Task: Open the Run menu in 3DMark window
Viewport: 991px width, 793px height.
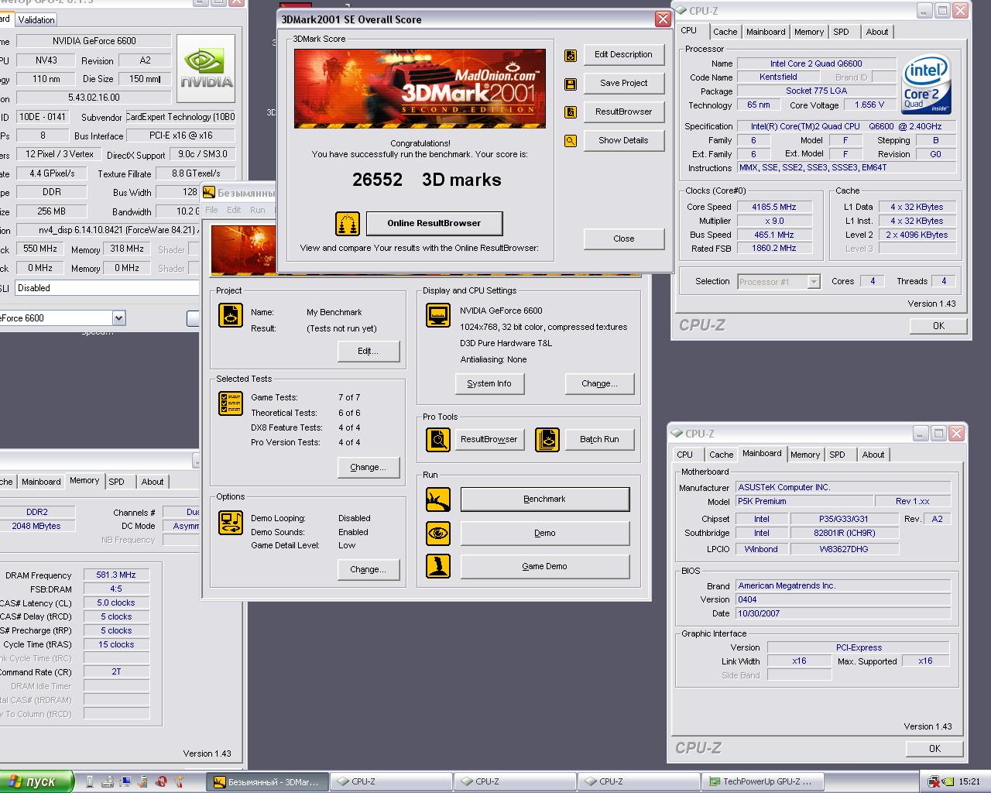Action: click(x=258, y=210)
